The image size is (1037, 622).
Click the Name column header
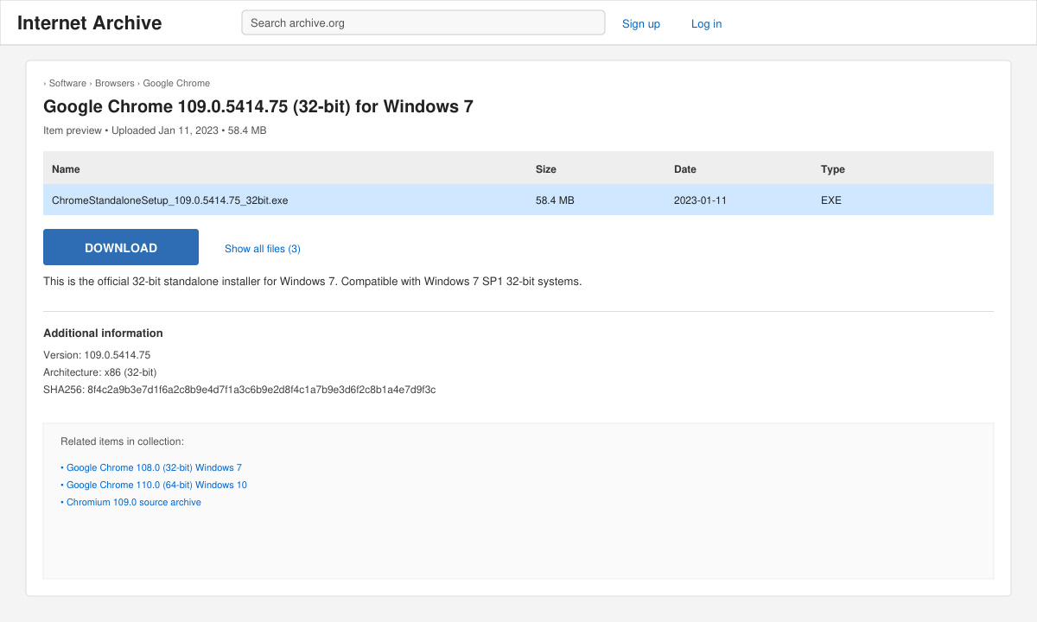(66, 168)
